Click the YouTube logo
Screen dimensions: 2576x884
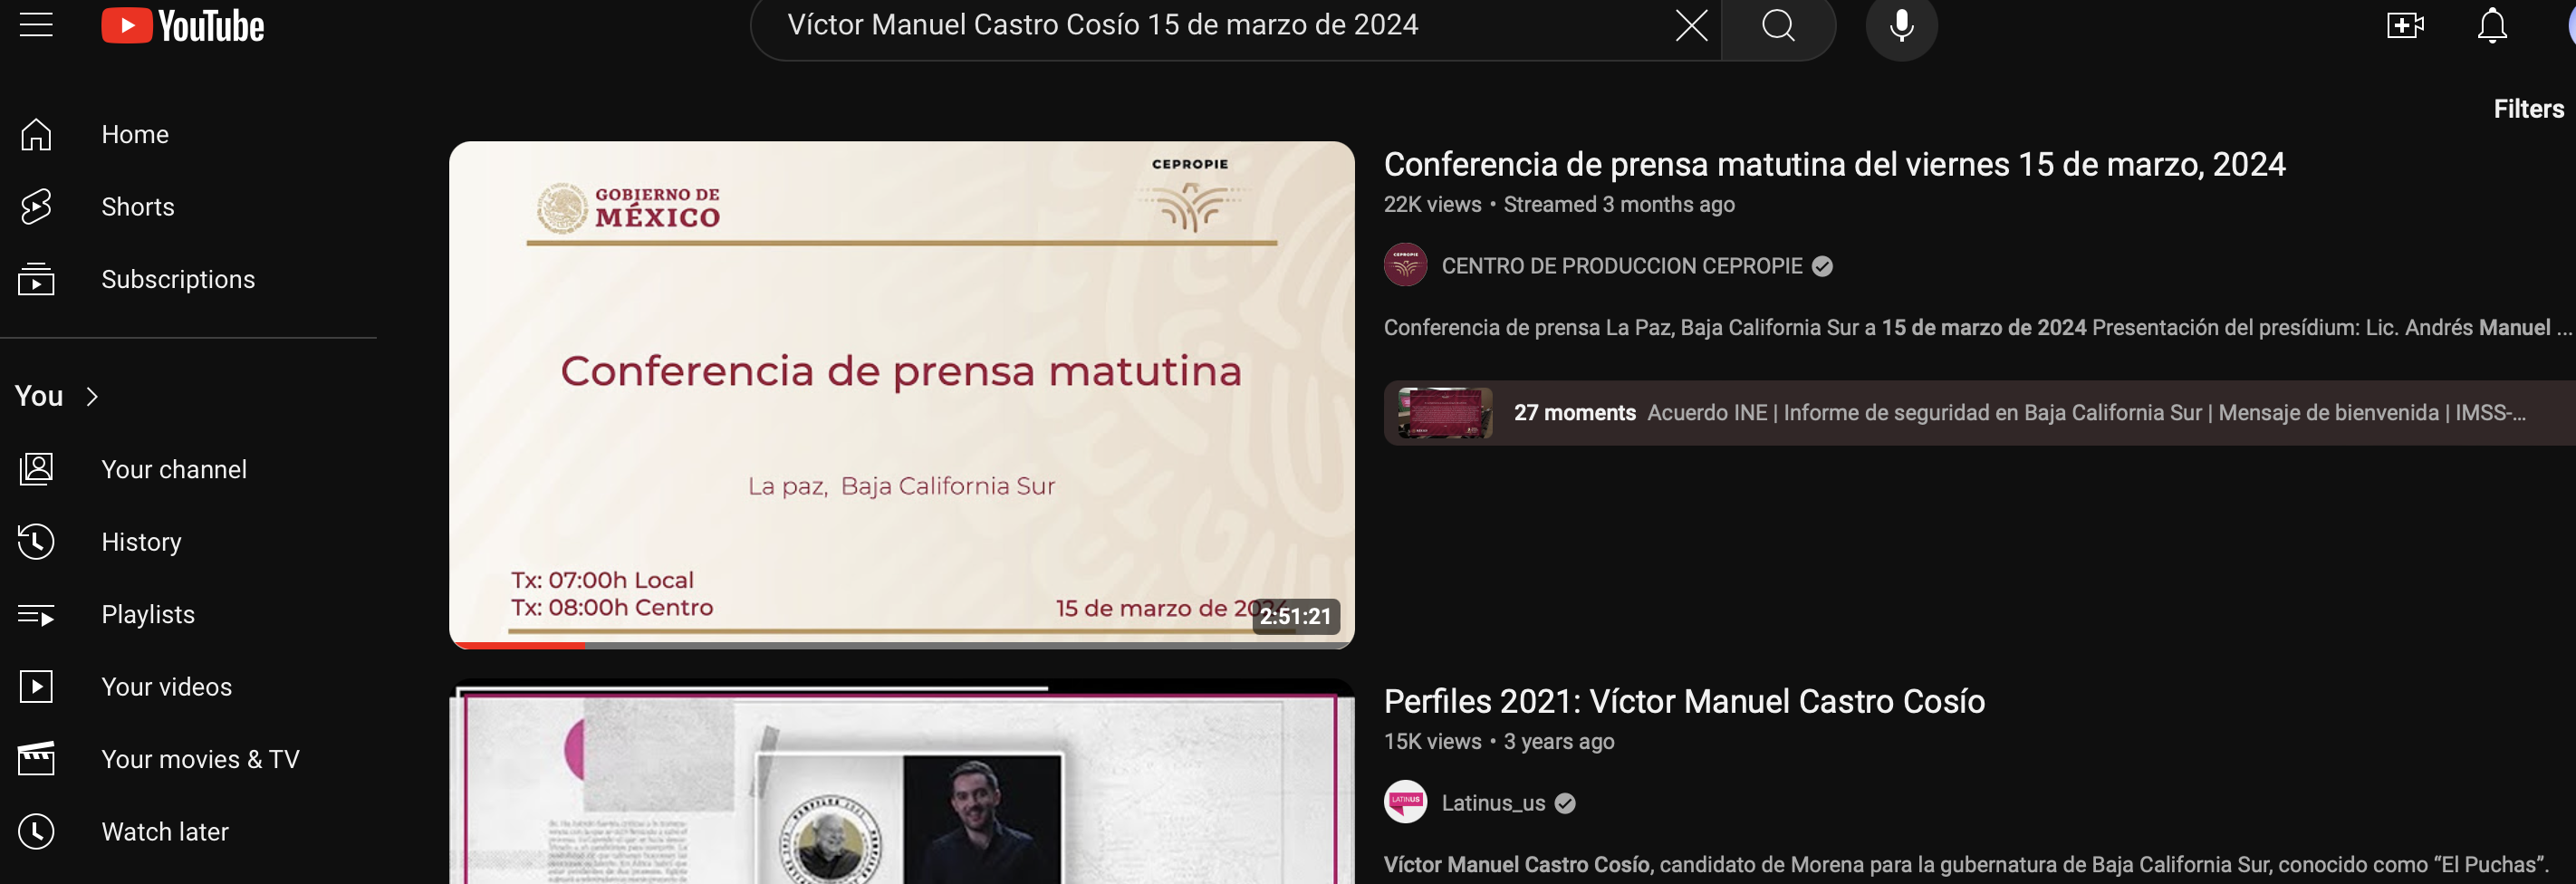coord(183,26)
